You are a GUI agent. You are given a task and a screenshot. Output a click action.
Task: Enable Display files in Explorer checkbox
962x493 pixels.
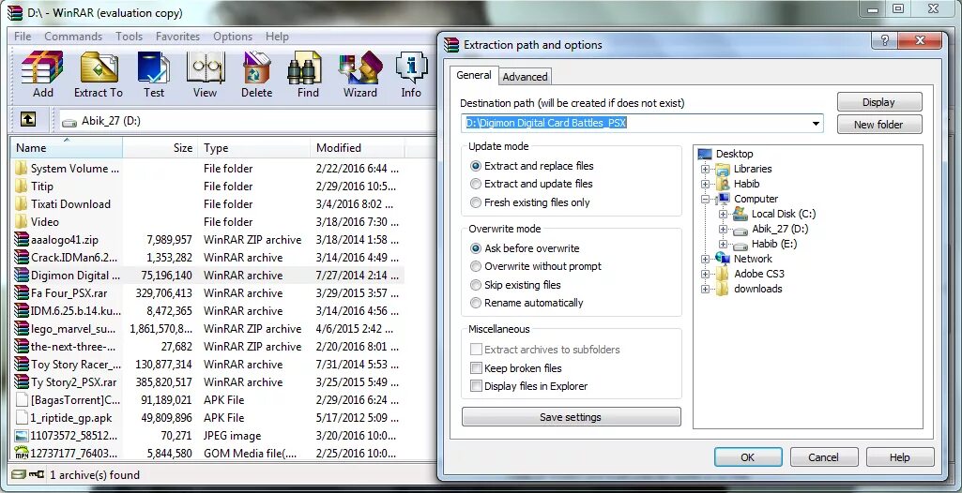[476, 386]
